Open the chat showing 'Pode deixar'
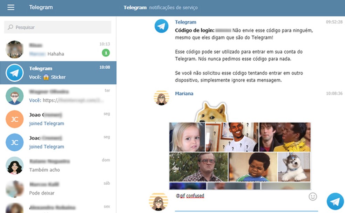Viewport: 345px width, 213px height. pos(58,188)
